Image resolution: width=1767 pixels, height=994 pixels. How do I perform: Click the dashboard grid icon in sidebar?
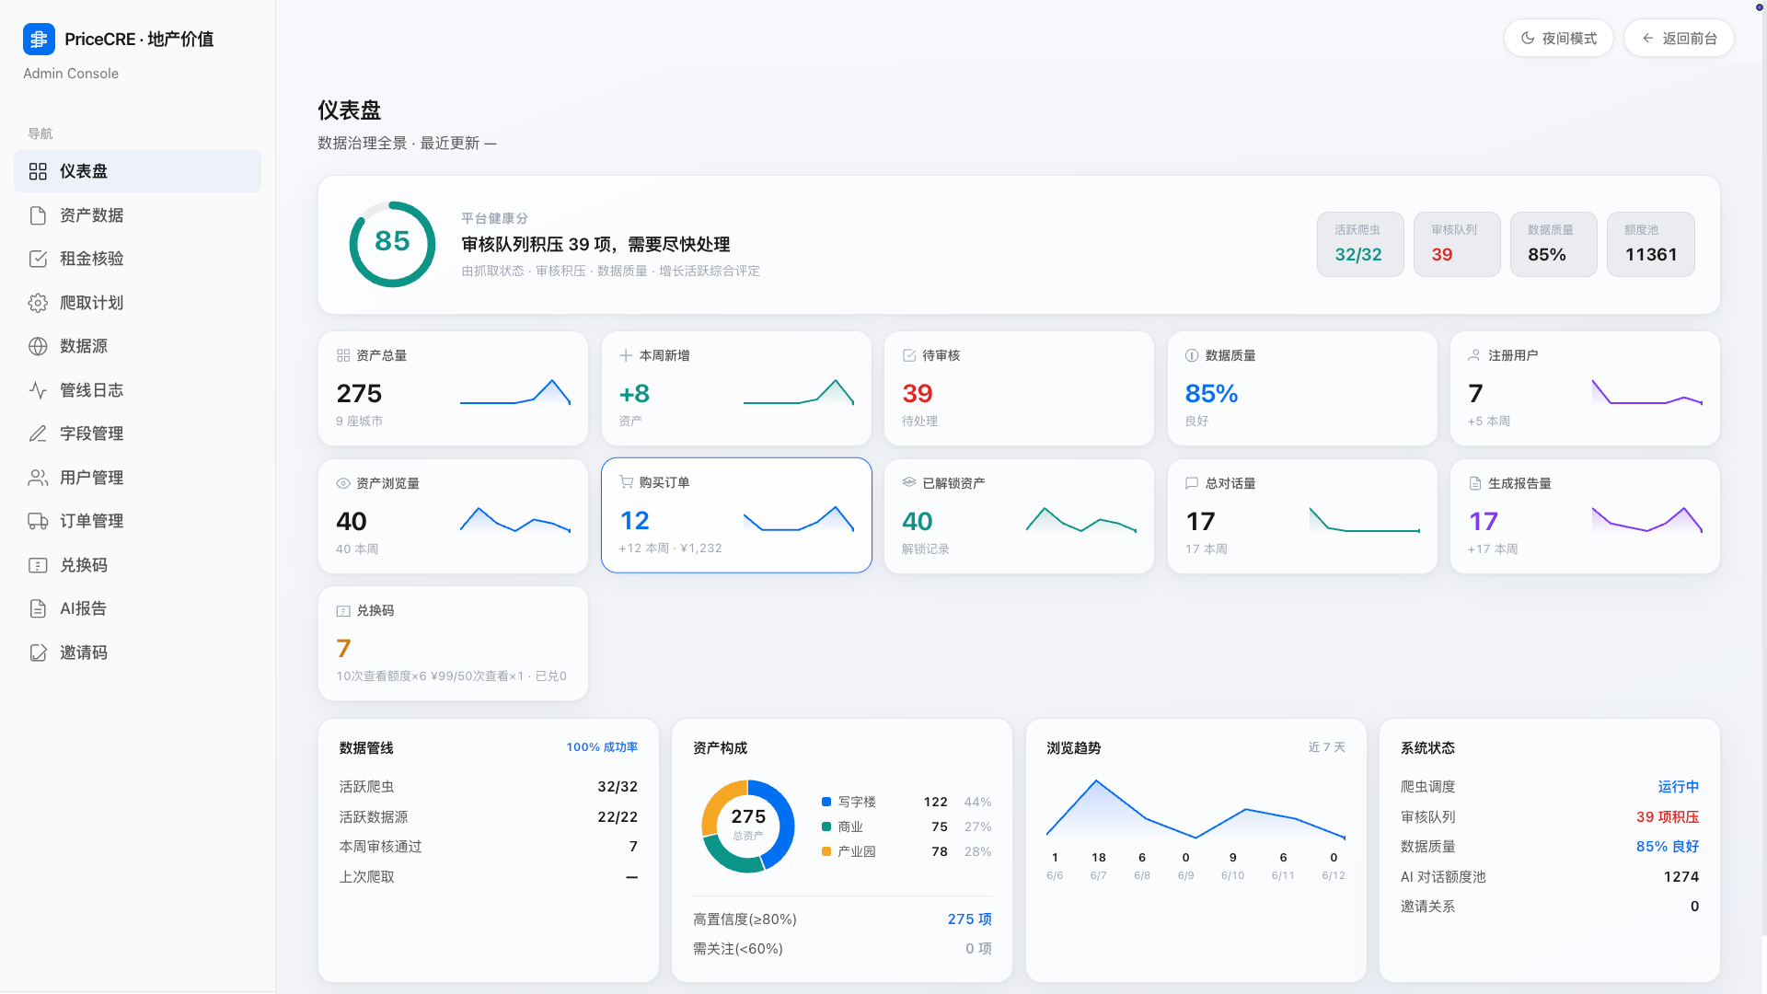(x=38, y=171)
